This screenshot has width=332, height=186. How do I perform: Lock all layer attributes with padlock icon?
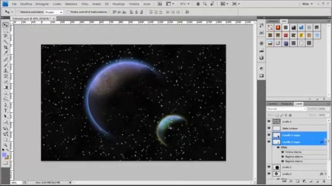click(x=290, y=115)
